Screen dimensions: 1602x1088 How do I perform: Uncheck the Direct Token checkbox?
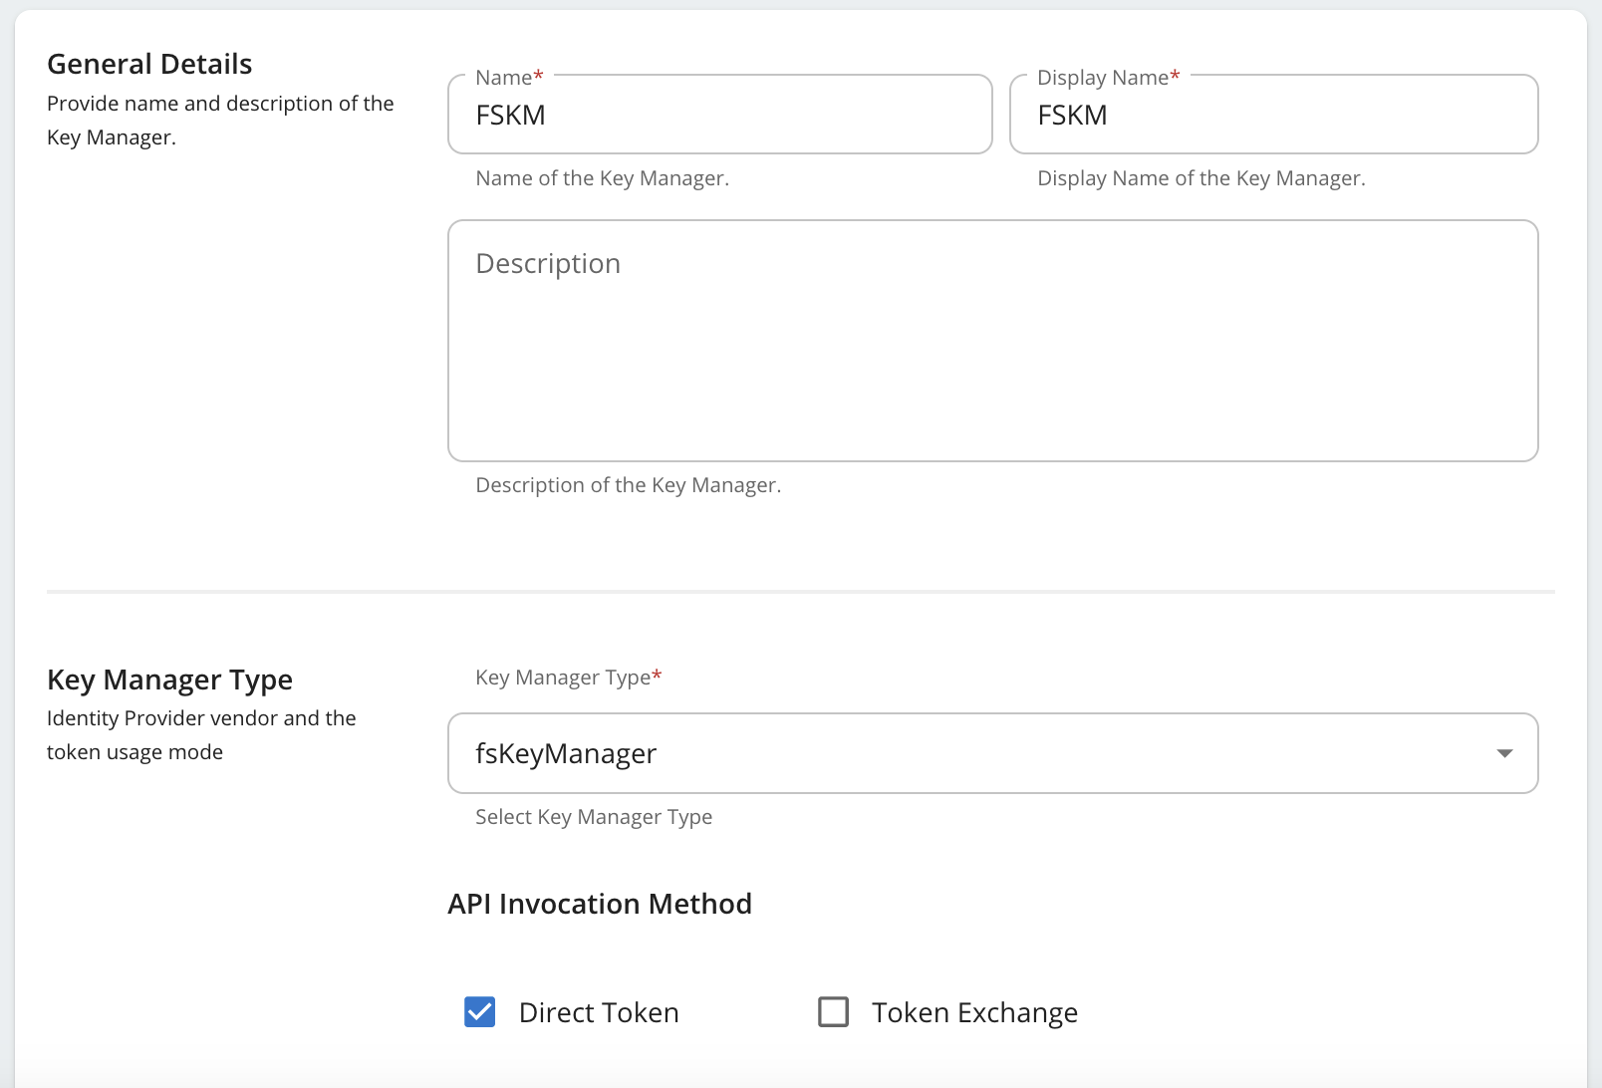pos(480,1012)
